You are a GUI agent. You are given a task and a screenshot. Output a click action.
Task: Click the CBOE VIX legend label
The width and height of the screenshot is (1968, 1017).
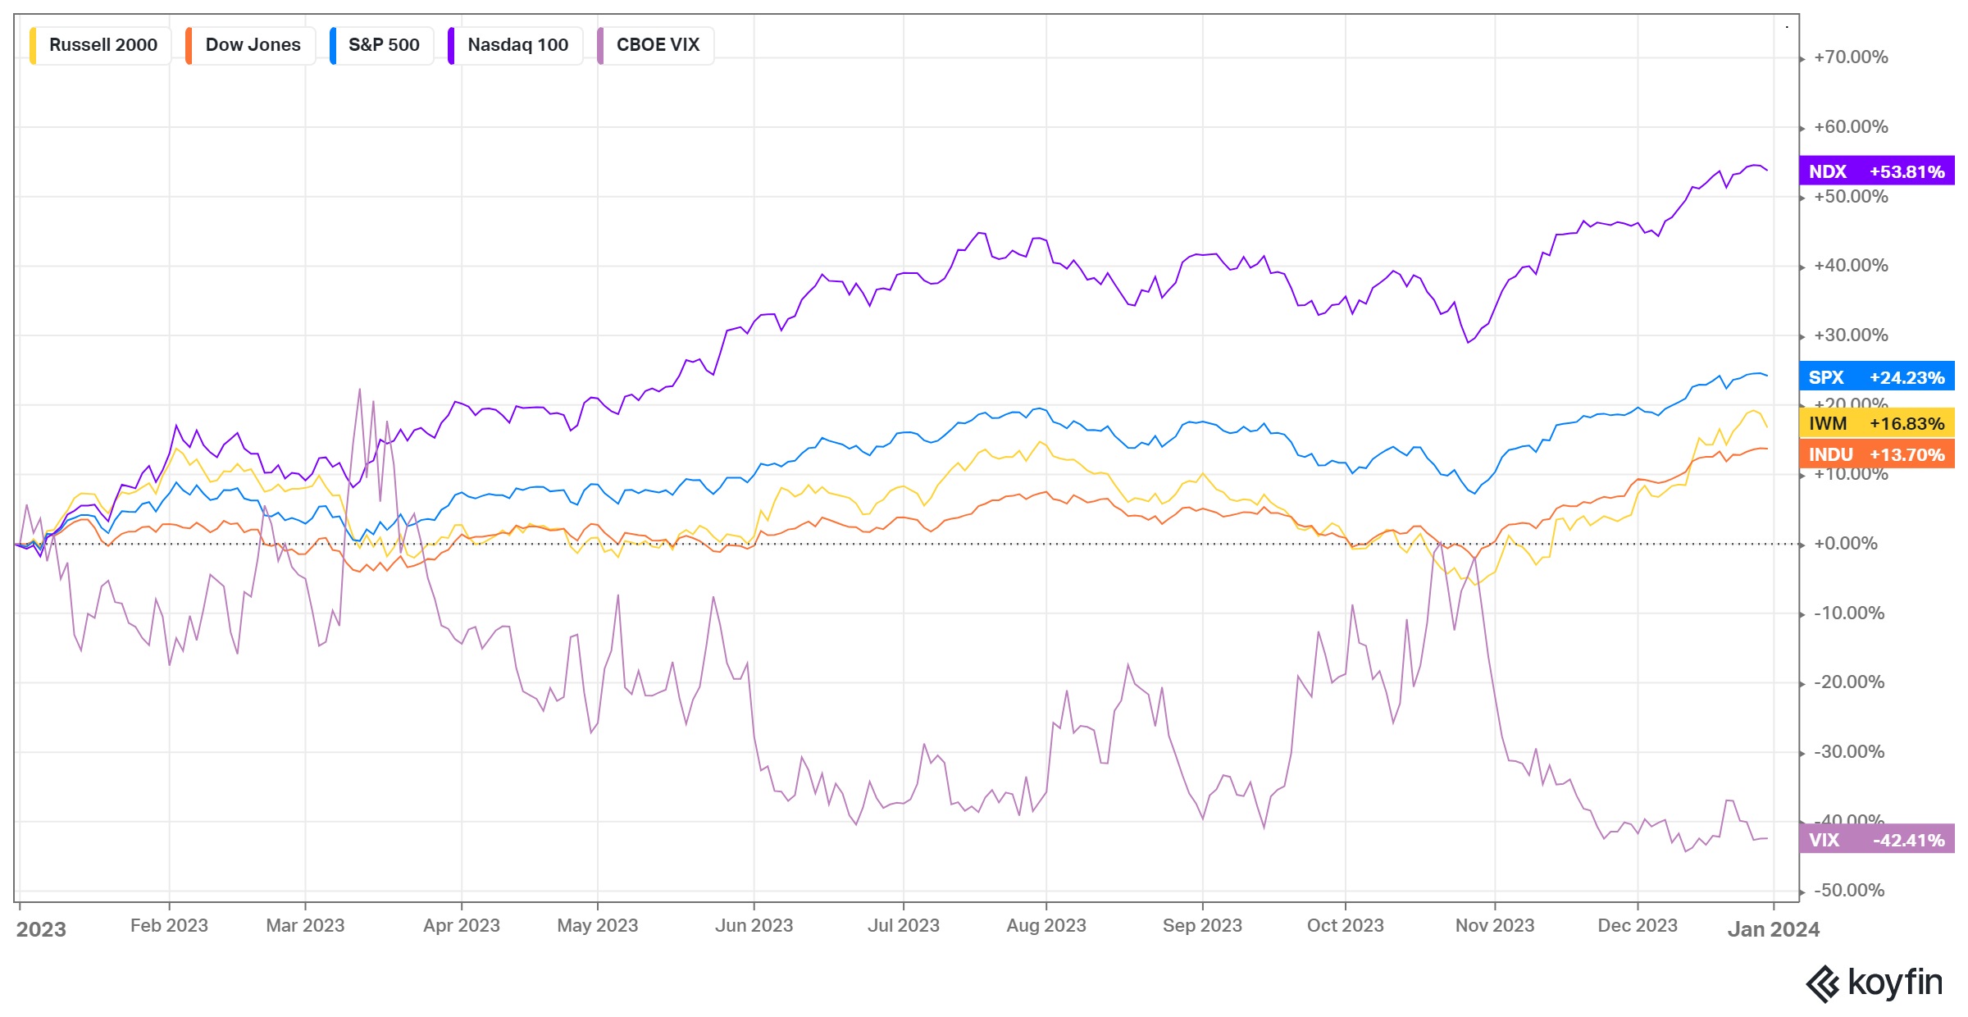[658, 45]
